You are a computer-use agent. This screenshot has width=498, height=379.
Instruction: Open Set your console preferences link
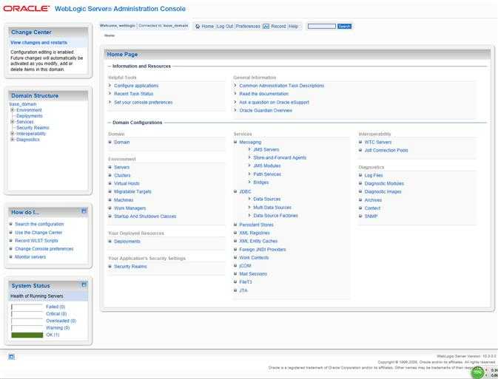coord(144,103)
